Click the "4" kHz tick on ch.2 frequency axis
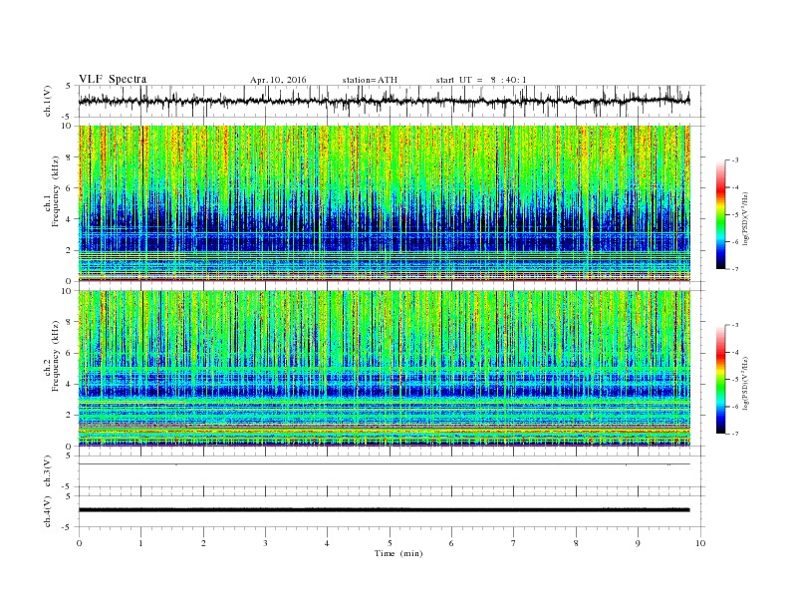 pyautogui.click(x=70, y=385)
